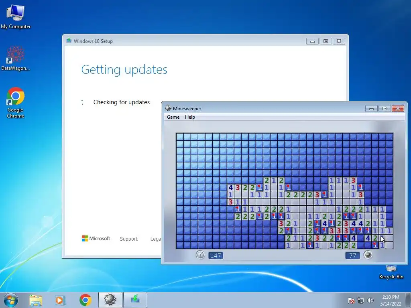Select the Recycle Bin desktop icon
This screenshot has width=411, height=308.
pyautogui.click(x=391, y=272)
